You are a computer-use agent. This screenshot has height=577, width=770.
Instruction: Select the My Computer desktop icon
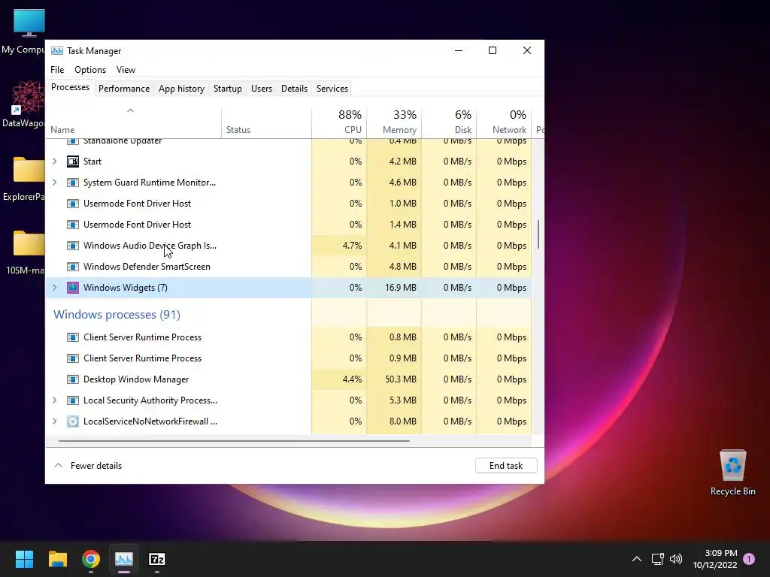click(26, 32)
